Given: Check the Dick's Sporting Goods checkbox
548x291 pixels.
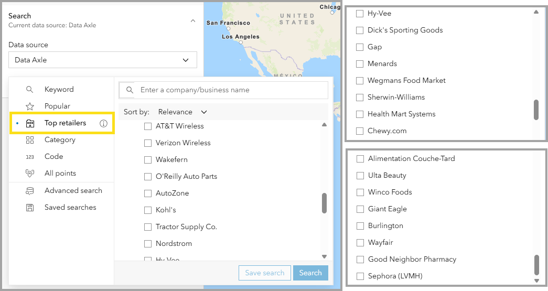Looking at the screenshot, I should pyautogui.click(x=360, y=30).
